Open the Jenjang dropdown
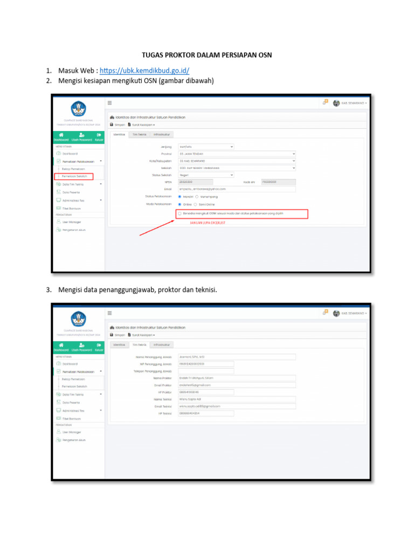The height and width of the screenshot is (552, 414). [x=206, y=147]
